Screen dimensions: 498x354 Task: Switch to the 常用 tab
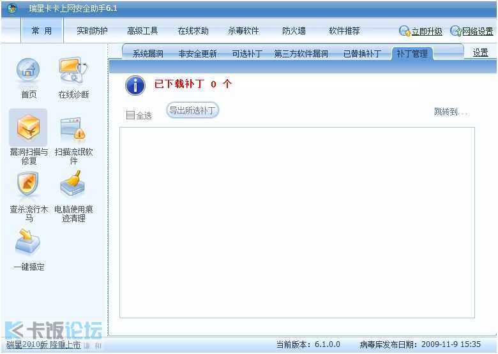point(42,31)
